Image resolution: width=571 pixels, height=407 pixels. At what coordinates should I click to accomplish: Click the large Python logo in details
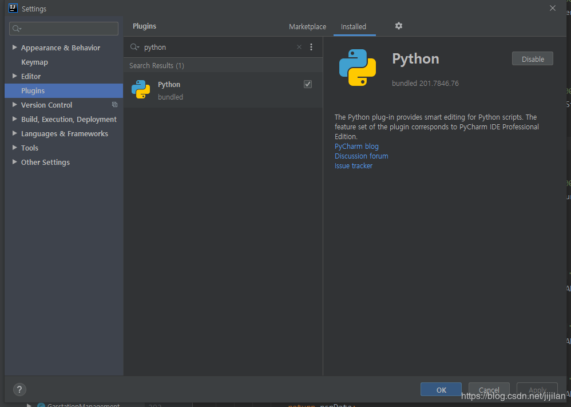[358, 68]
